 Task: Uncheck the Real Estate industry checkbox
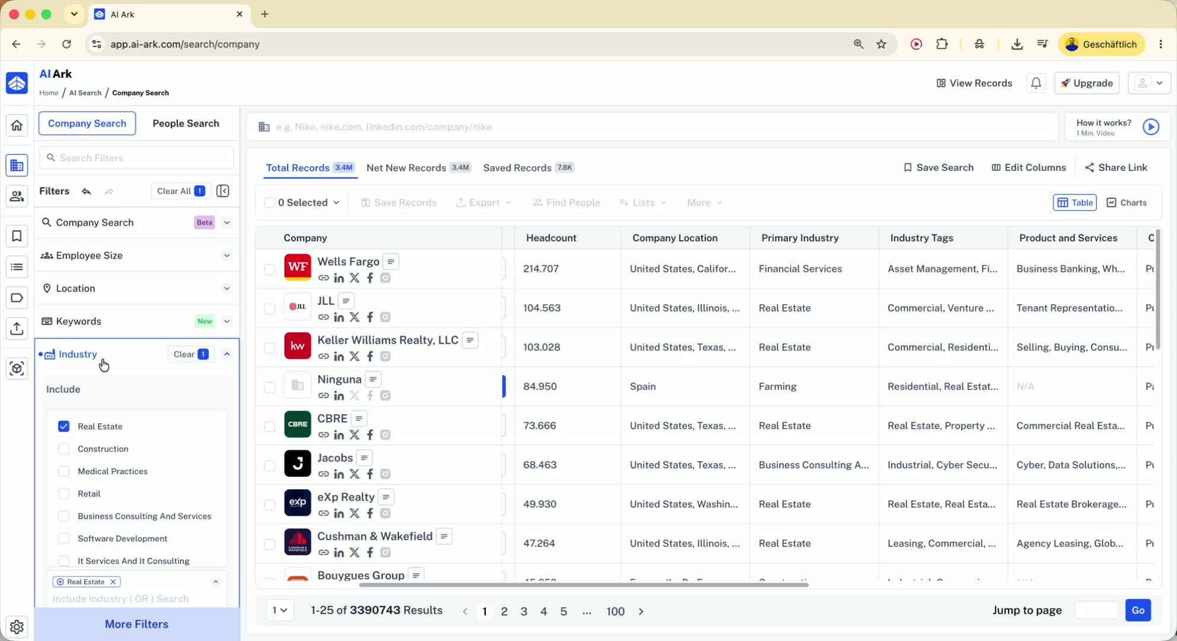coord(64,426)
